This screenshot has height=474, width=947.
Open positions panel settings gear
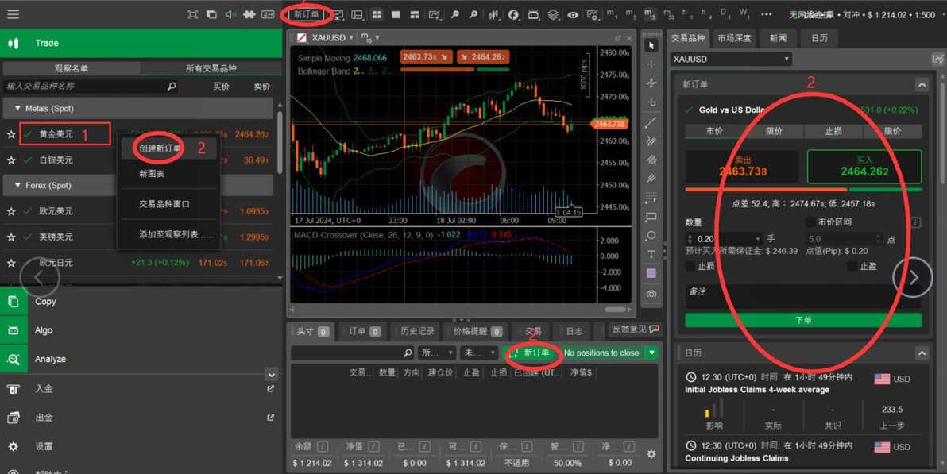651,454
